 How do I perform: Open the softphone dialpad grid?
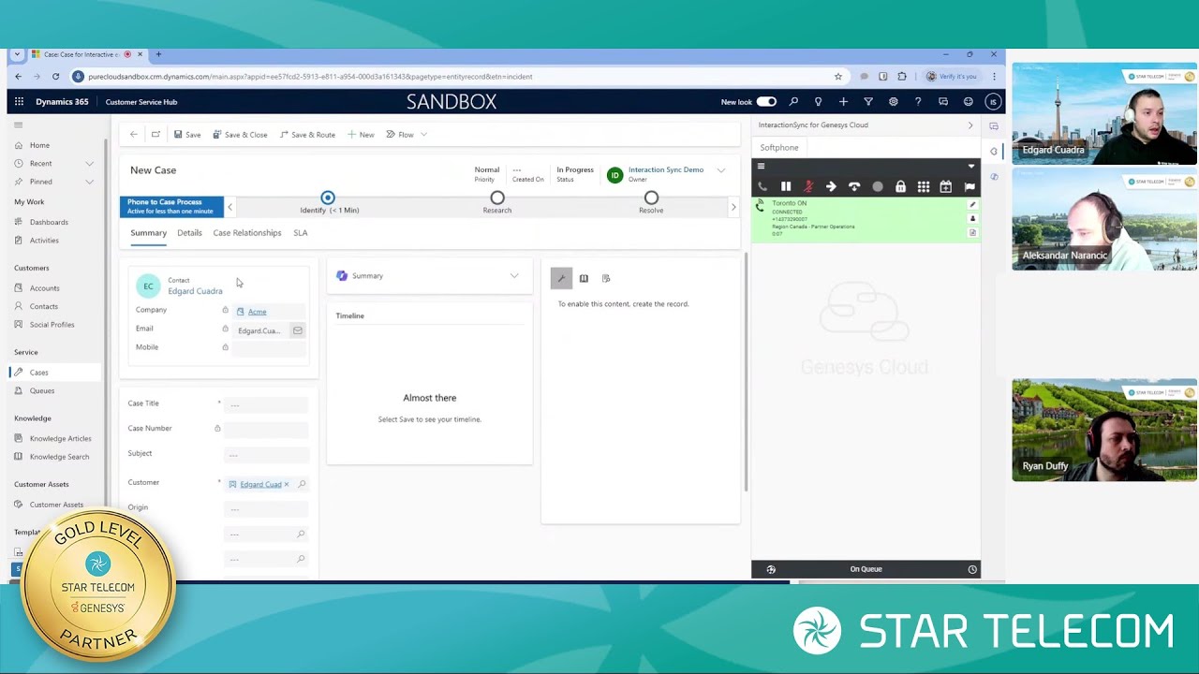pos(924,187)
